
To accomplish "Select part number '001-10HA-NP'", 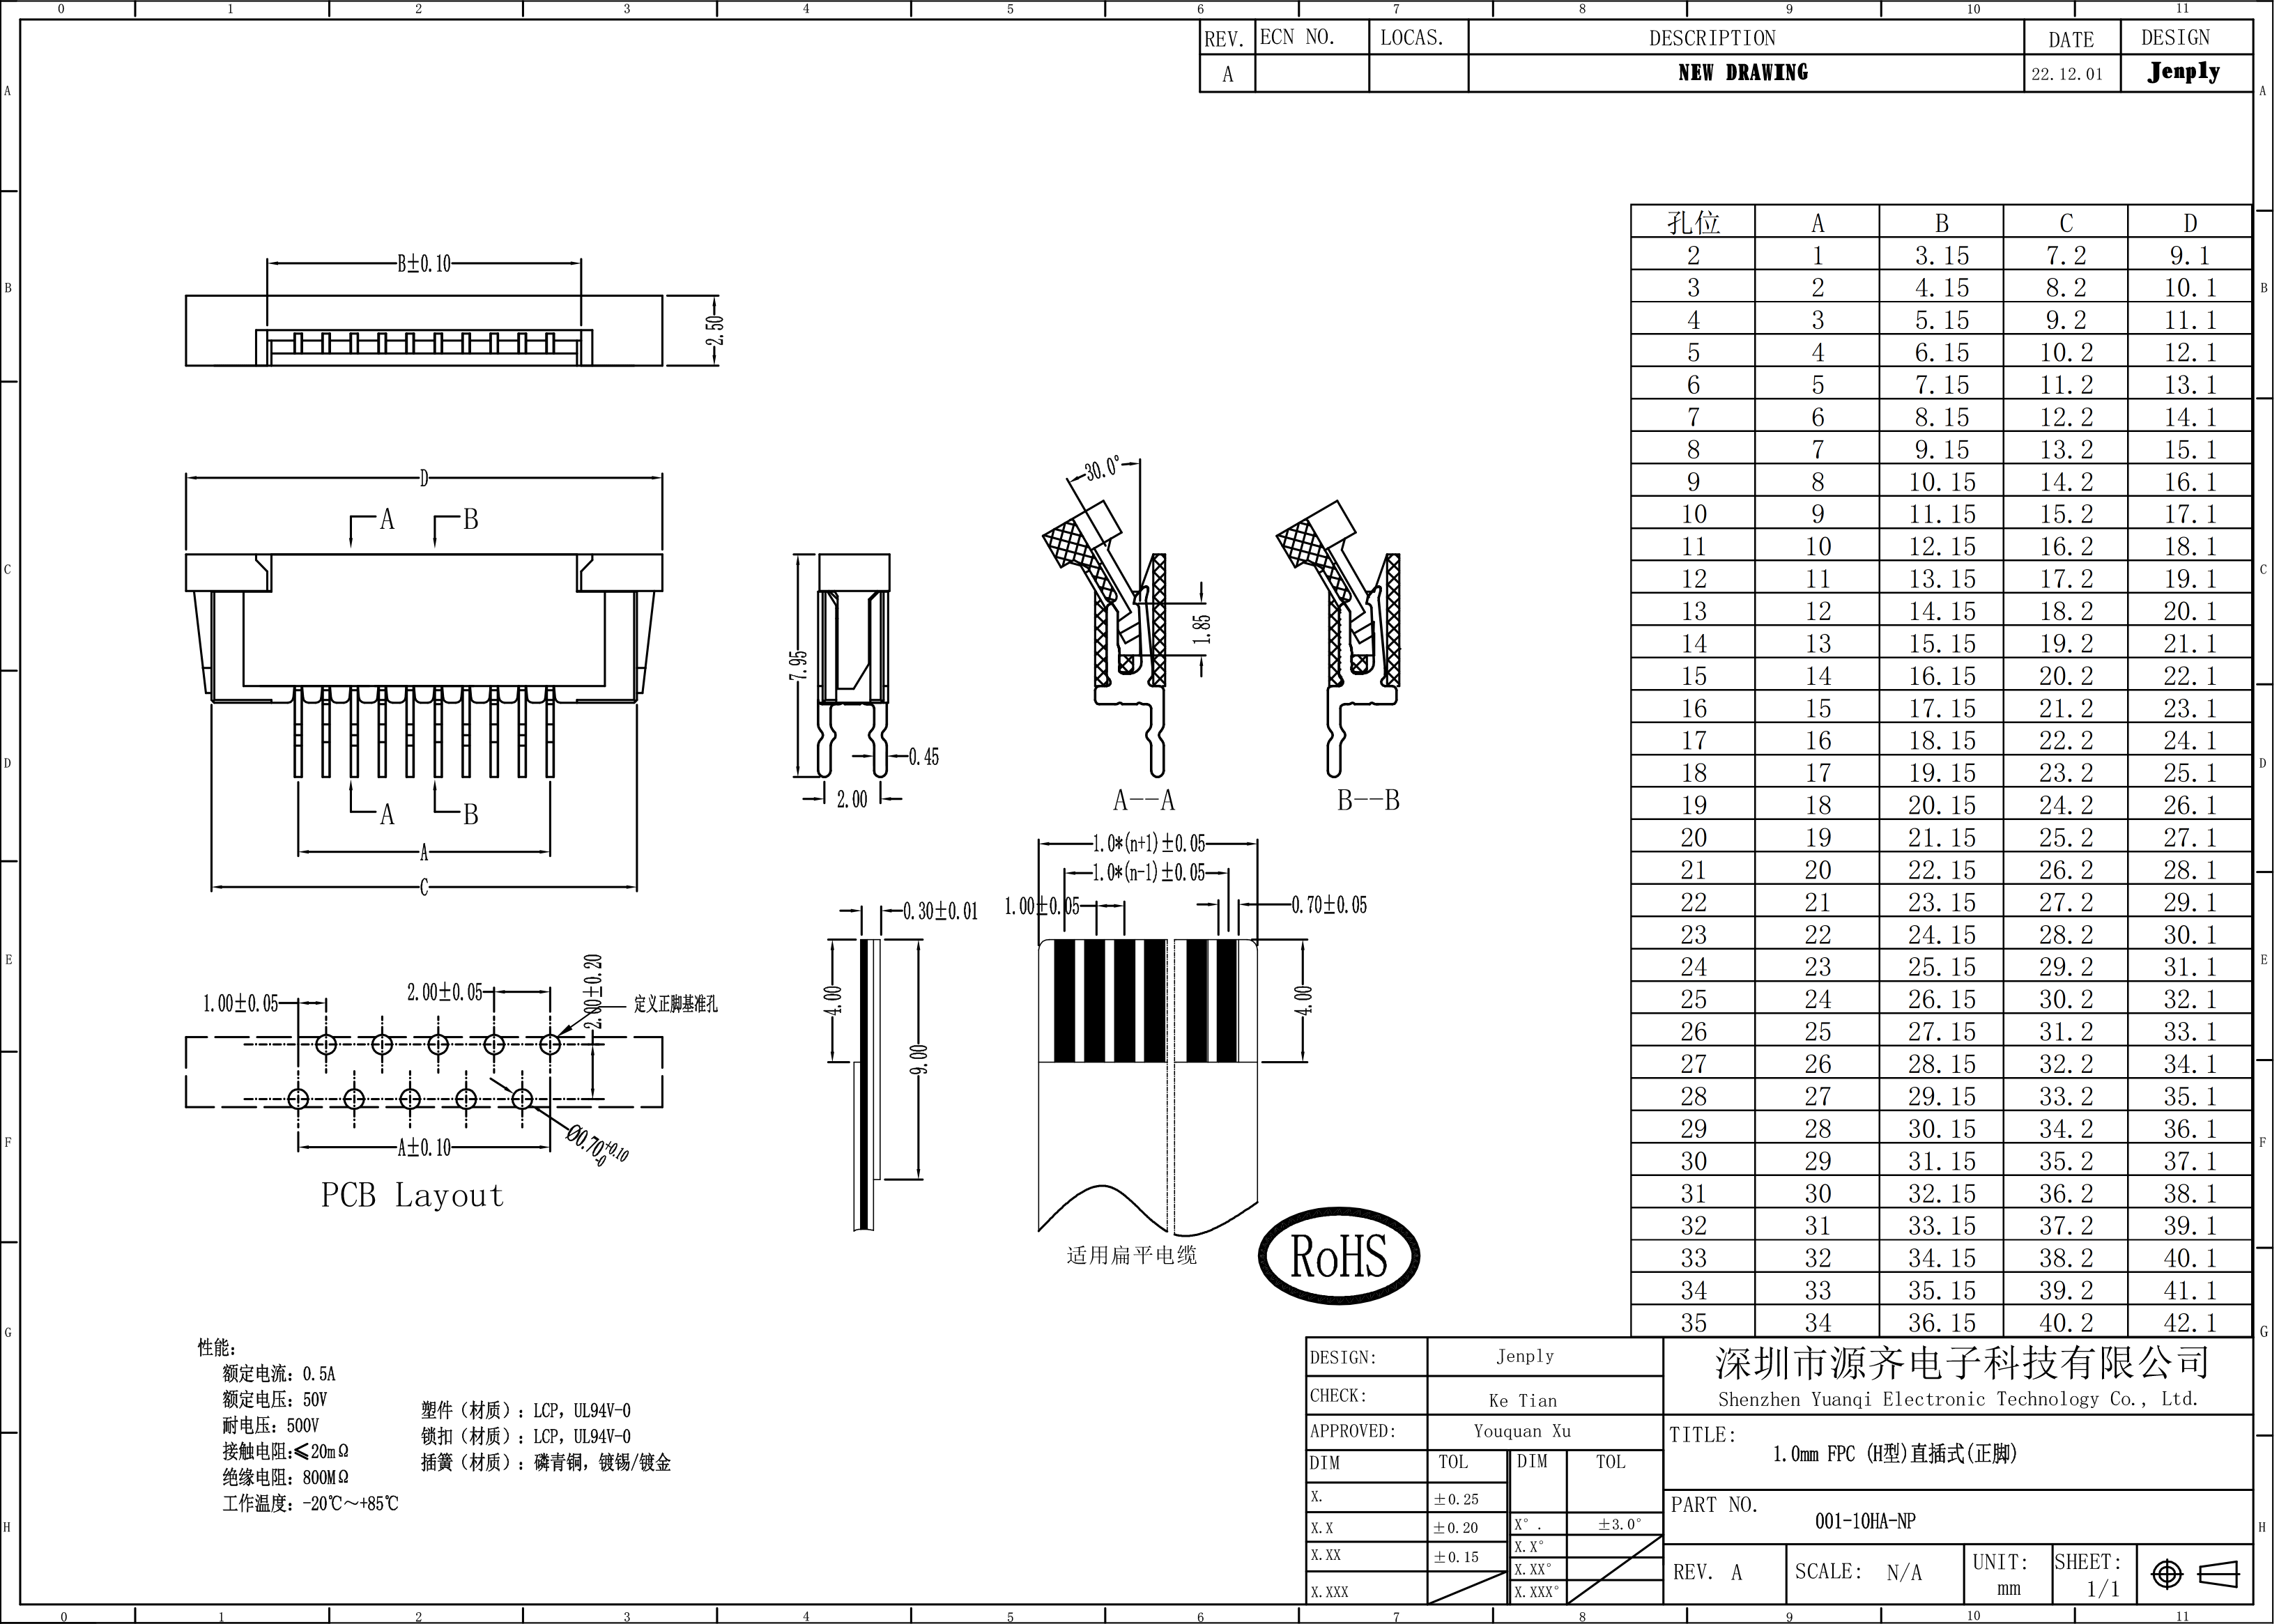I will 1865,1521.
